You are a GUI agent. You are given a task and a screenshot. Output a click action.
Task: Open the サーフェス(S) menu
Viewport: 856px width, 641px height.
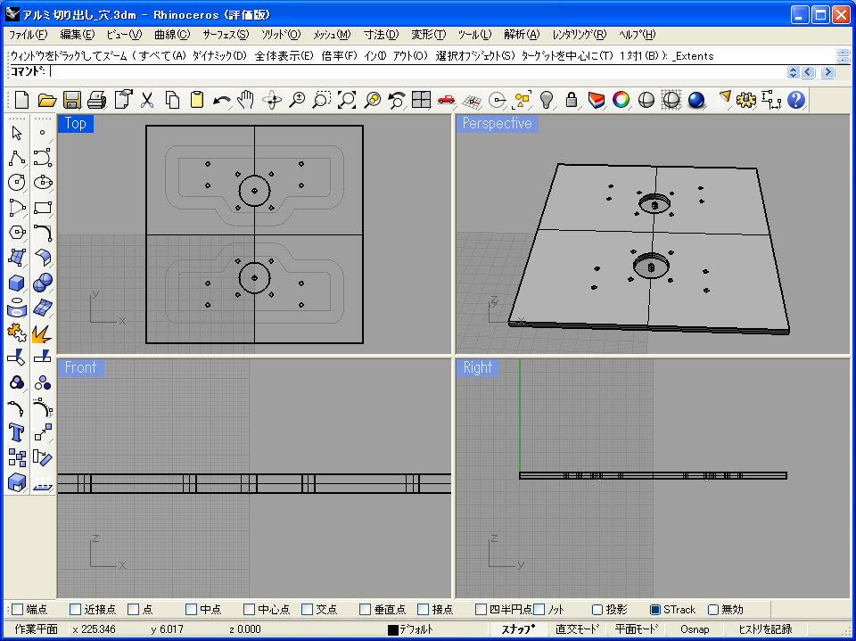coord(225,35)
